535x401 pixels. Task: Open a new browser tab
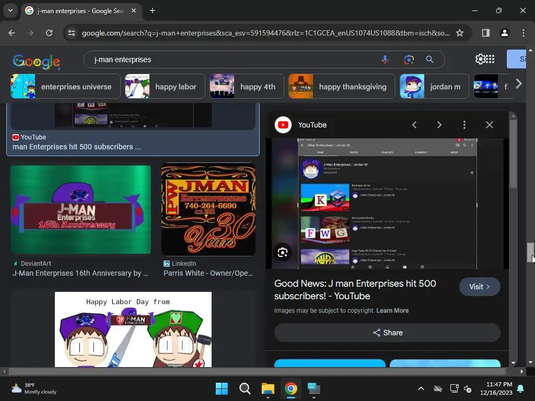[x=153, y=10]
